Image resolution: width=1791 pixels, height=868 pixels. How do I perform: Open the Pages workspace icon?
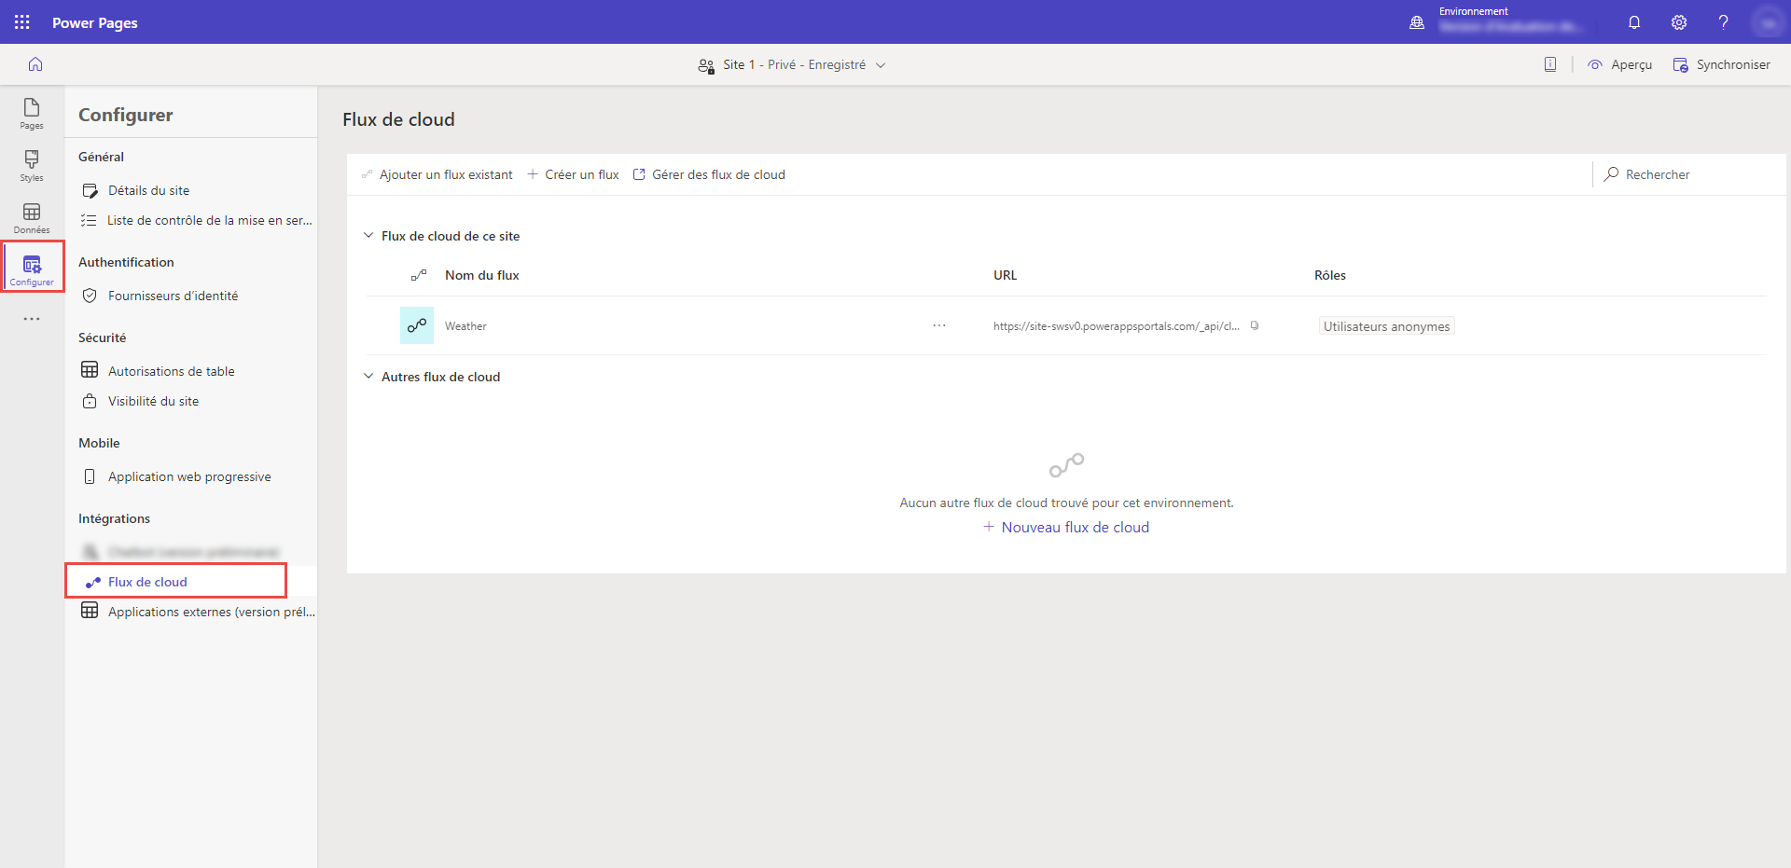[31, 114]
